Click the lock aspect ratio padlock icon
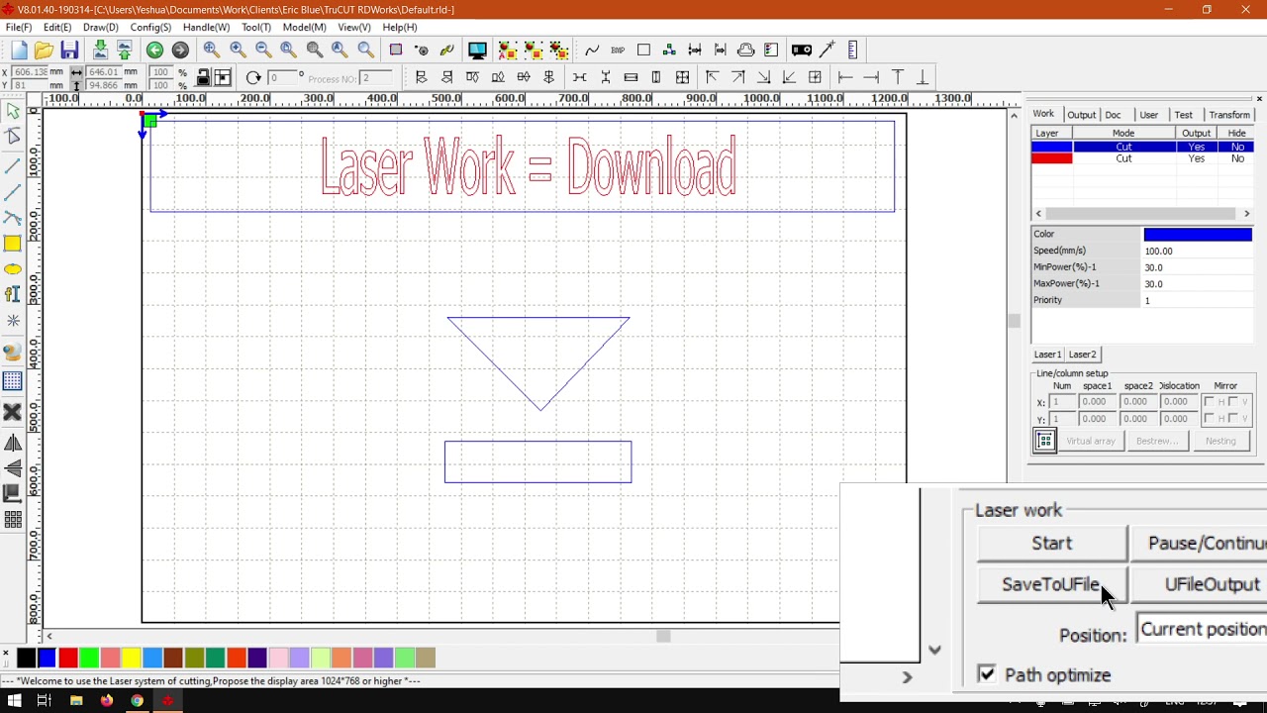 coord(203,77)
